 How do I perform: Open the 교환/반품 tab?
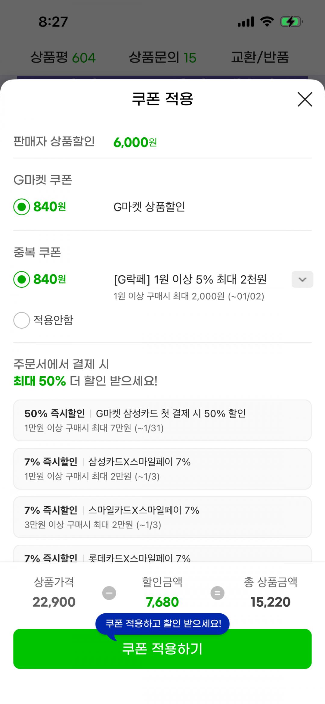pos(260,57)
